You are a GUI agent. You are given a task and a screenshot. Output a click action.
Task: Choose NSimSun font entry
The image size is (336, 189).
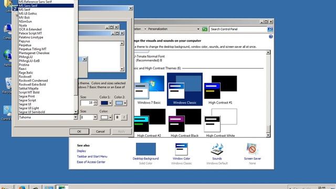pos(25,22)
